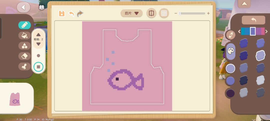This screenshot has width=270, height=121.
Task: Go back with the left arrow button
Action: coord(23,7)
